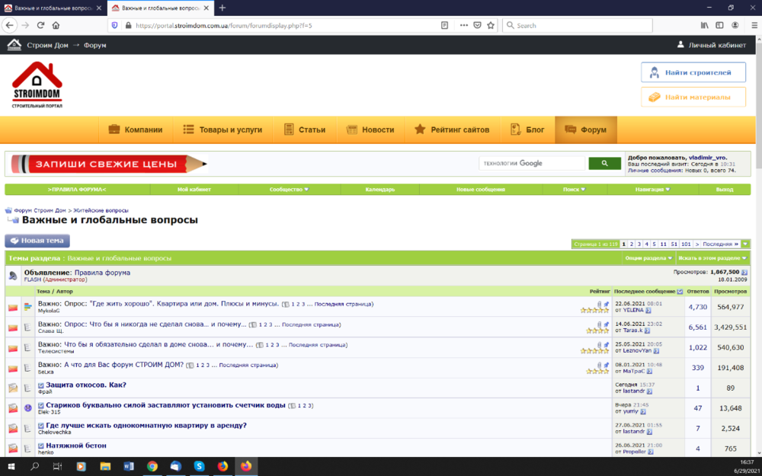Open the Навигация dropdown menu
Screen dimensions: 762x476
tap(652, 189)
